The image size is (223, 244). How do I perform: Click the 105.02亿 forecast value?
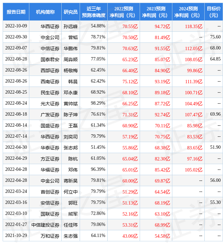(194, 170)
